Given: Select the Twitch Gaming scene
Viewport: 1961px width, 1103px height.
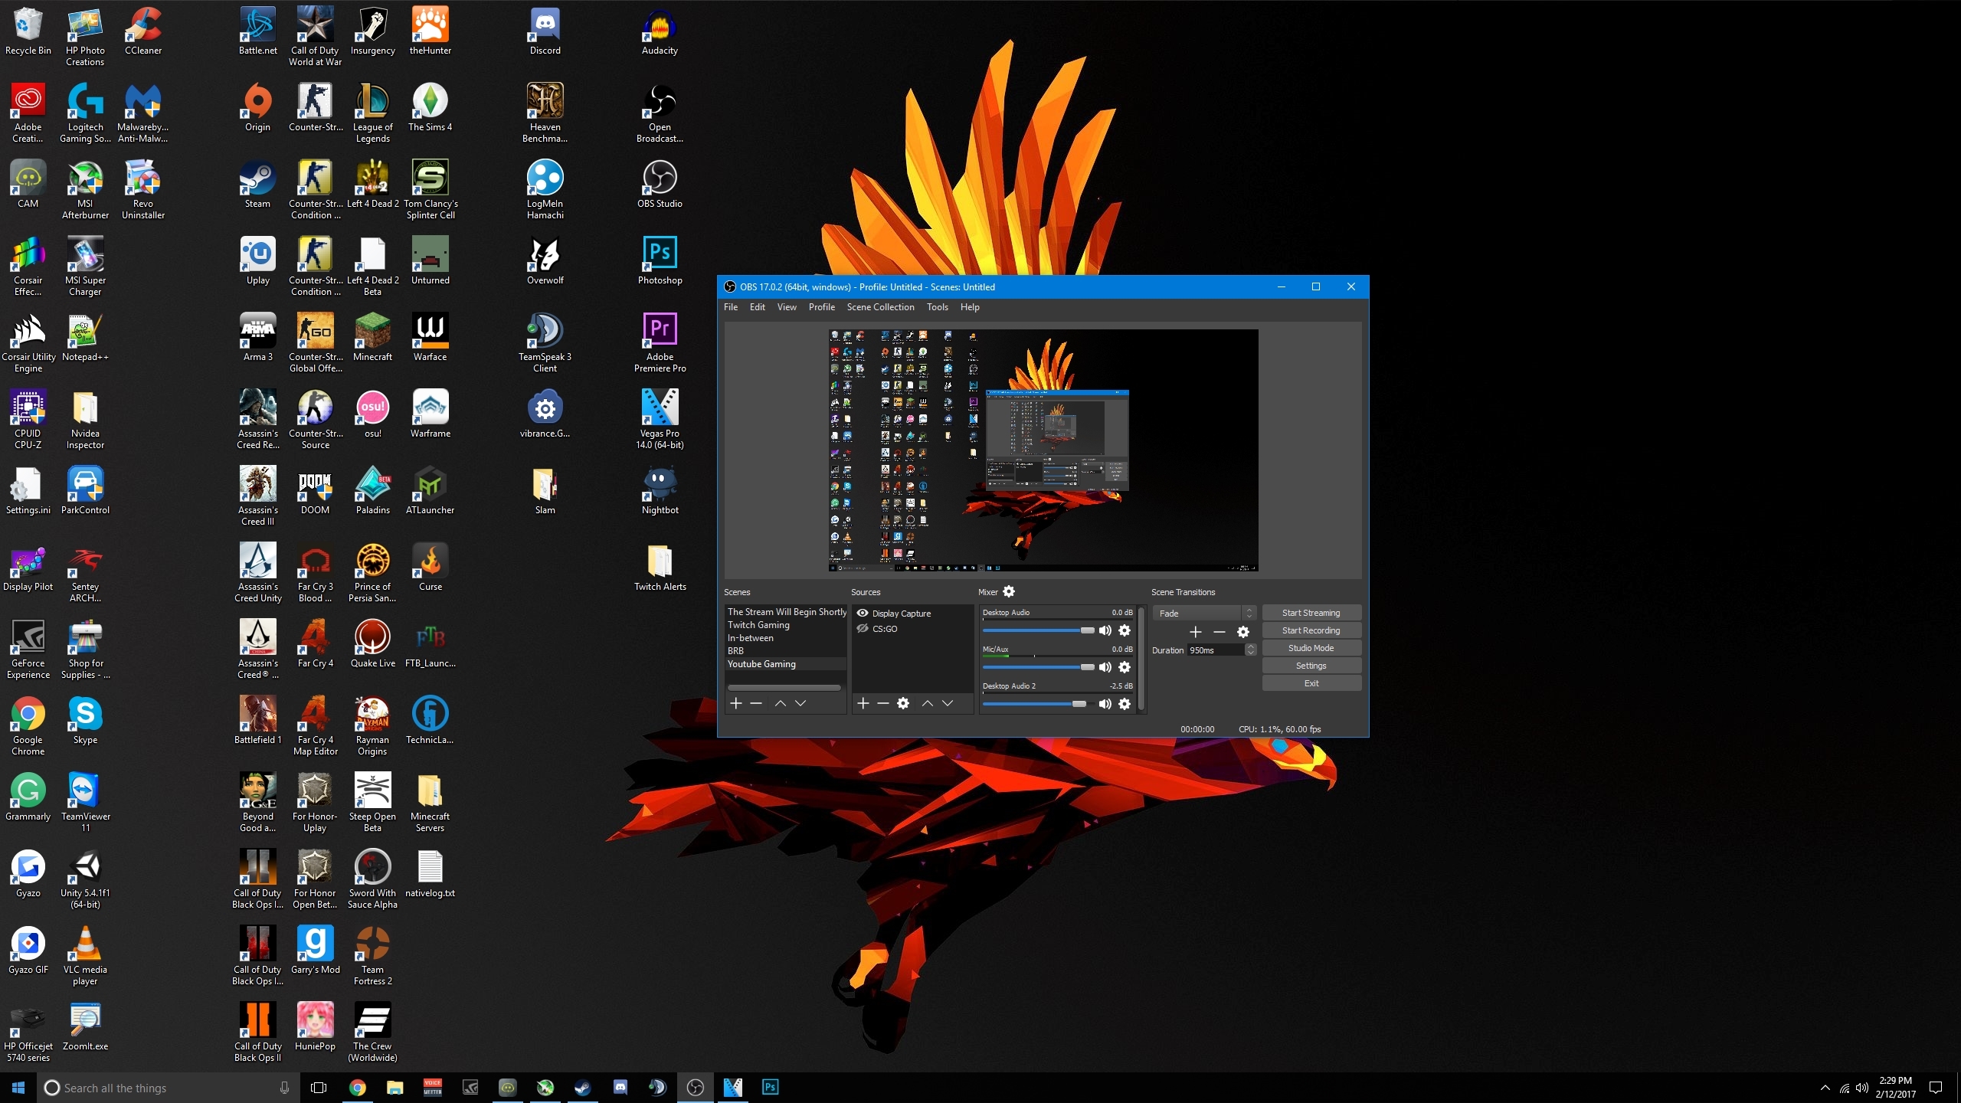Looking at the screenshot, I should [x=758, y=625].
